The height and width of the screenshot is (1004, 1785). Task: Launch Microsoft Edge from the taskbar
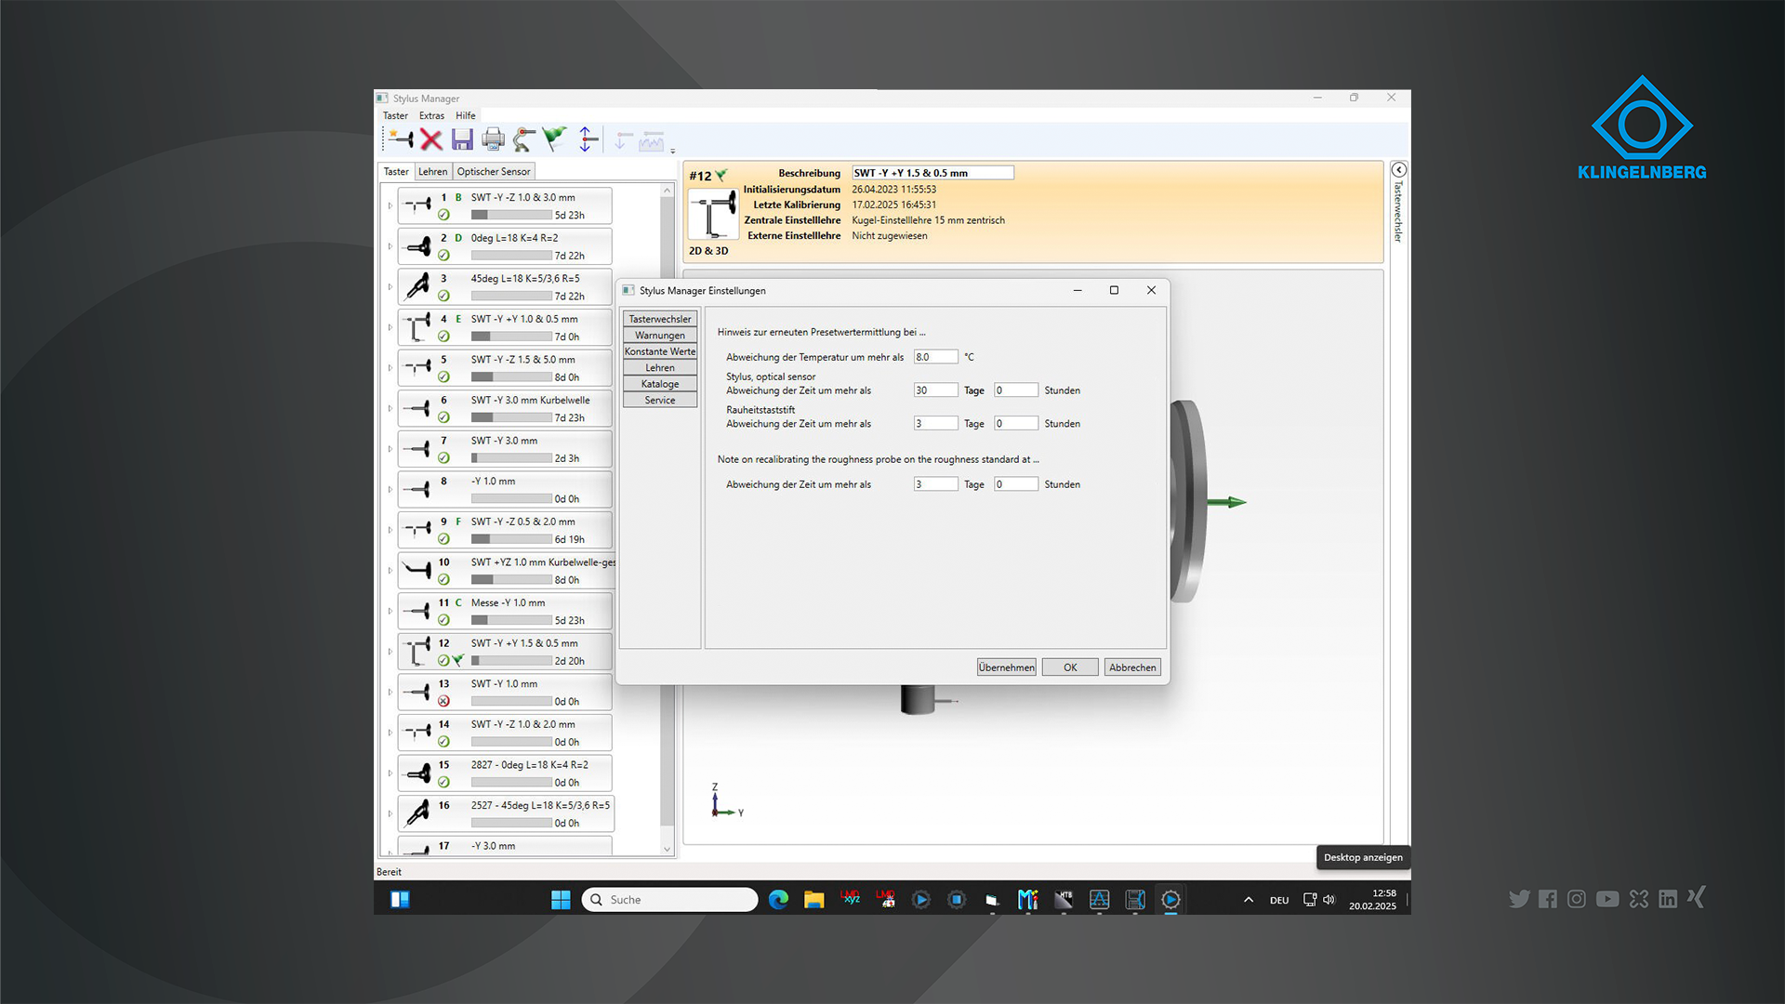point(778,899)
